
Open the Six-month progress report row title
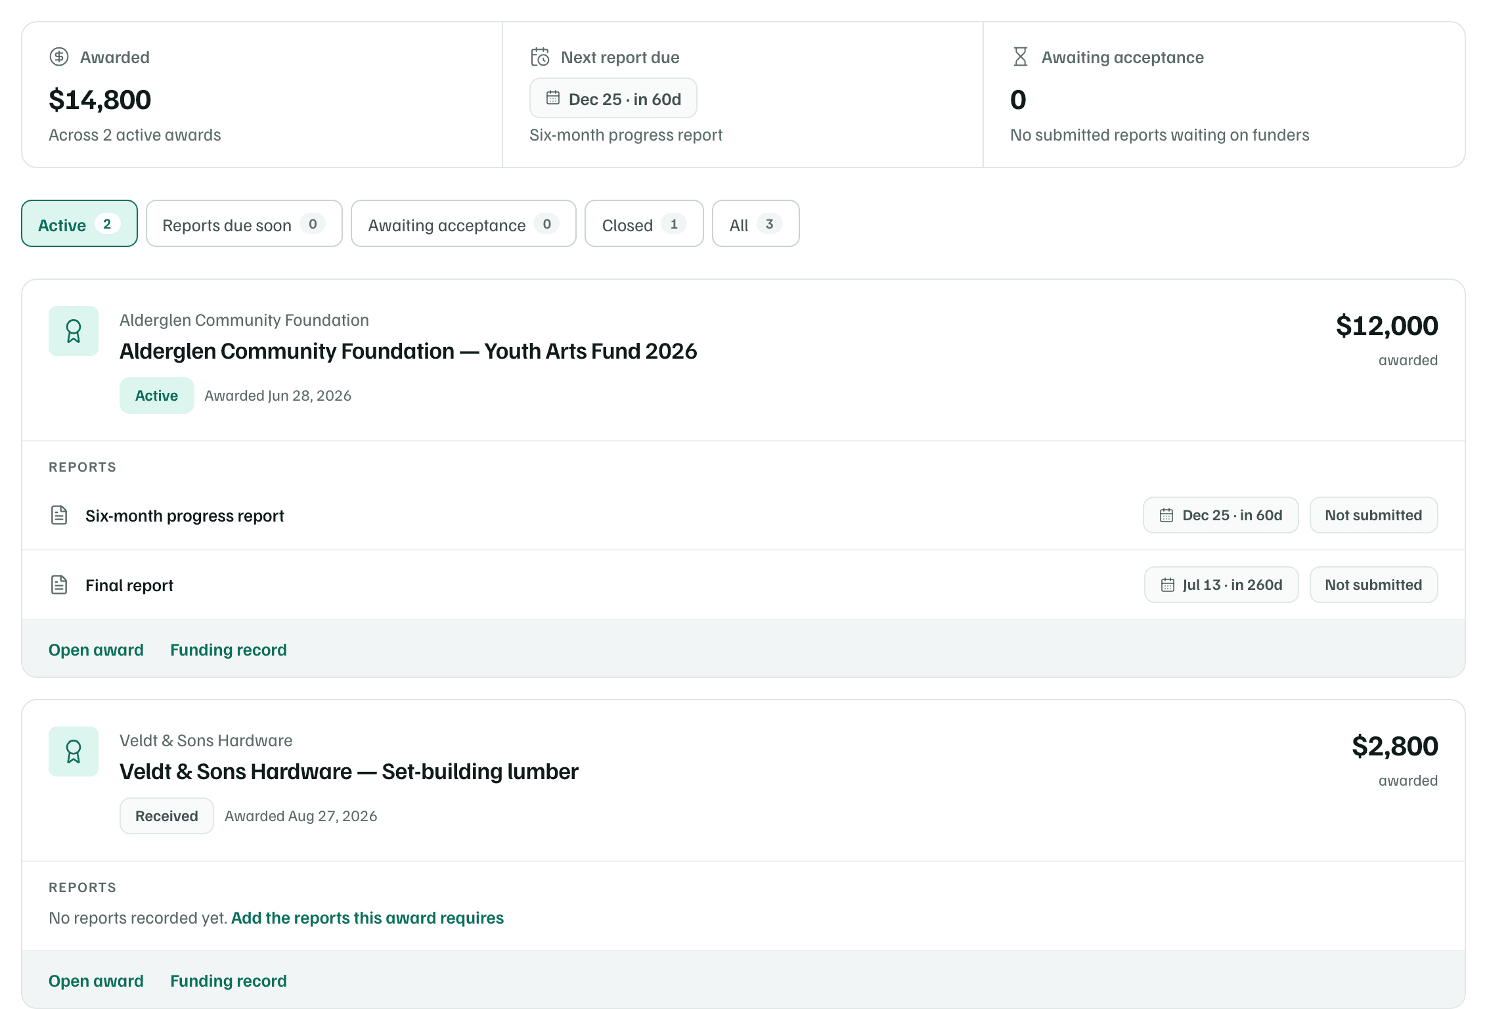click(185, 516)
